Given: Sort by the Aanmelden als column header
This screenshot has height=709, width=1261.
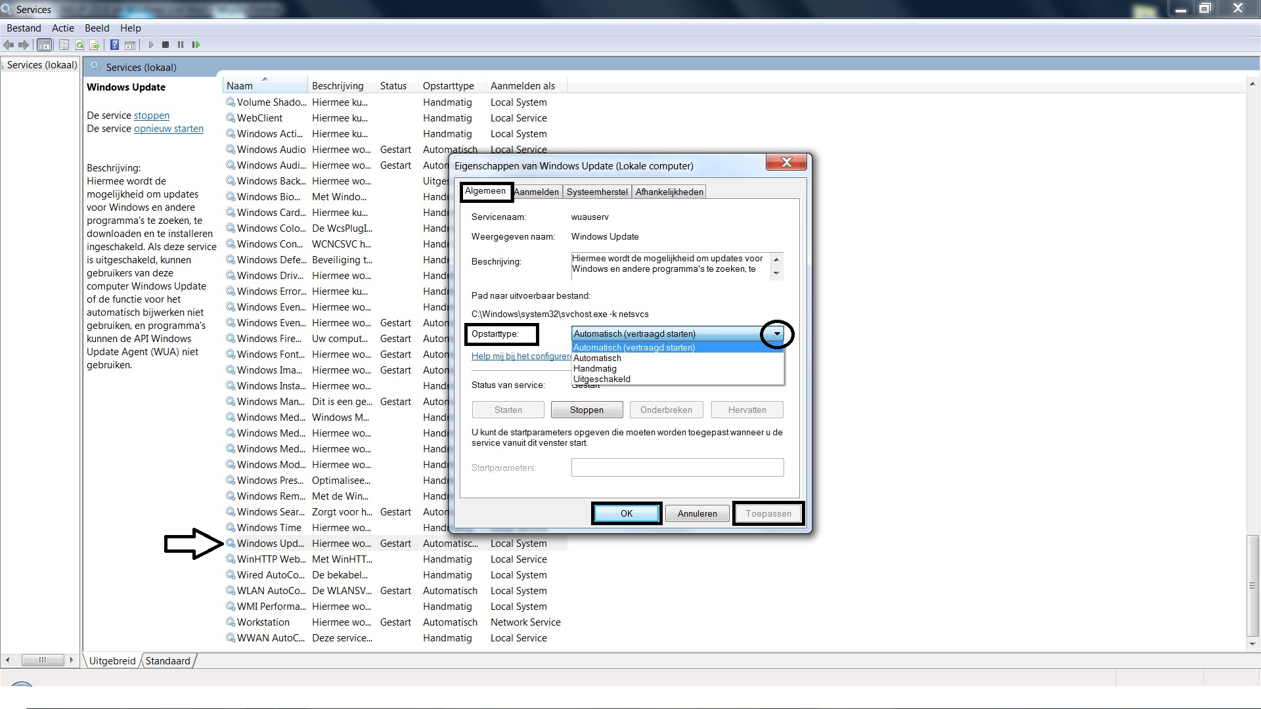Looking at the screenshot, I should point(526,86).
